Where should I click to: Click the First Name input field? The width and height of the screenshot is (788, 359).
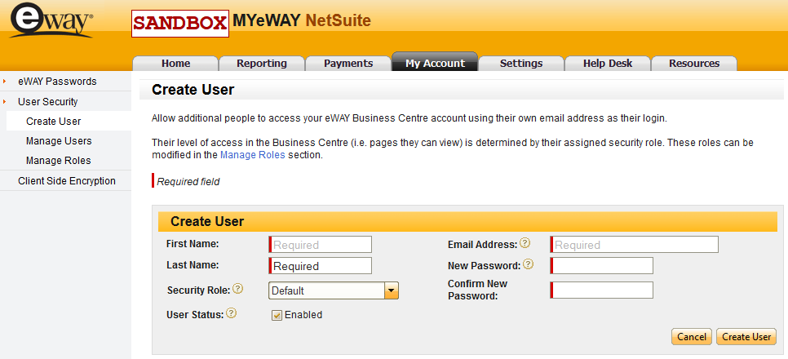click(321, 245)
